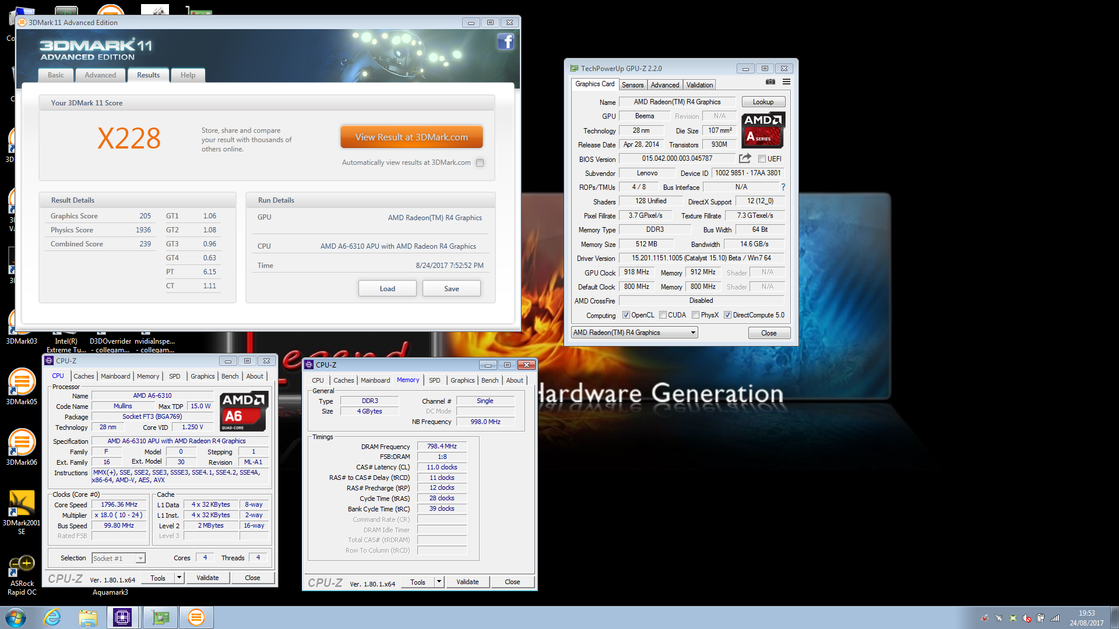Toggle automatically view results at 3DMark.com
The width and height of the screenshot is (1119, 629).
coord(480,163)
